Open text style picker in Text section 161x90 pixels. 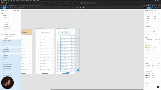(x=159, y=43)
